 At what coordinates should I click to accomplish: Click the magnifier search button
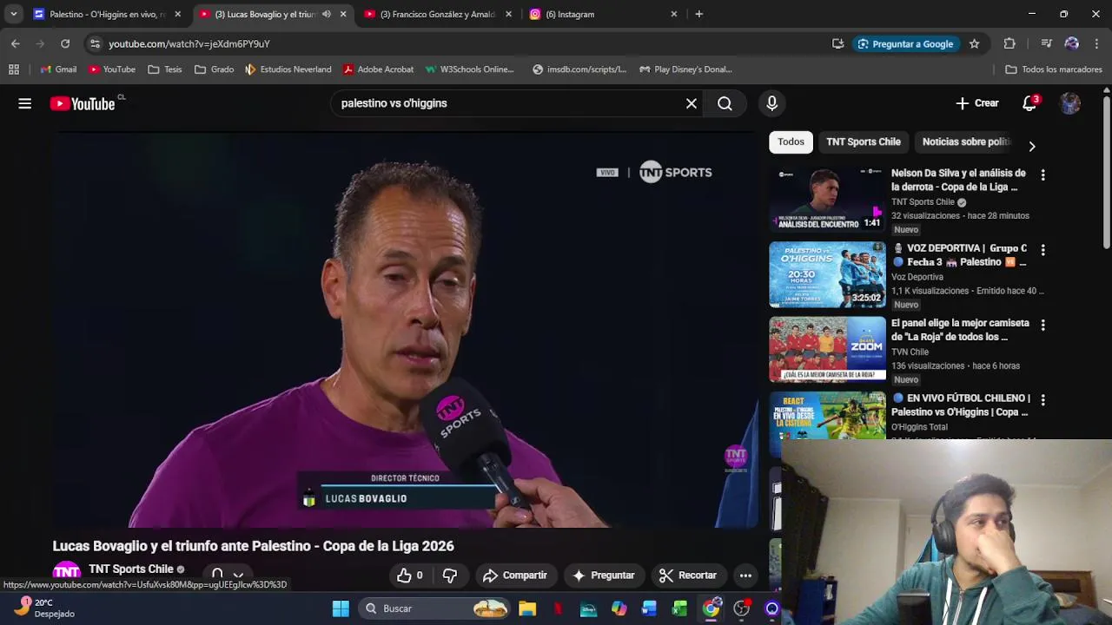(x=725, y=103)
